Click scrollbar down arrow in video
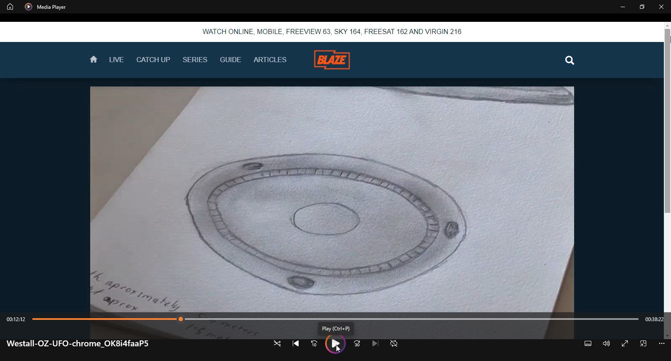Viewport: 671px width, 361px height. coord(667,336)
